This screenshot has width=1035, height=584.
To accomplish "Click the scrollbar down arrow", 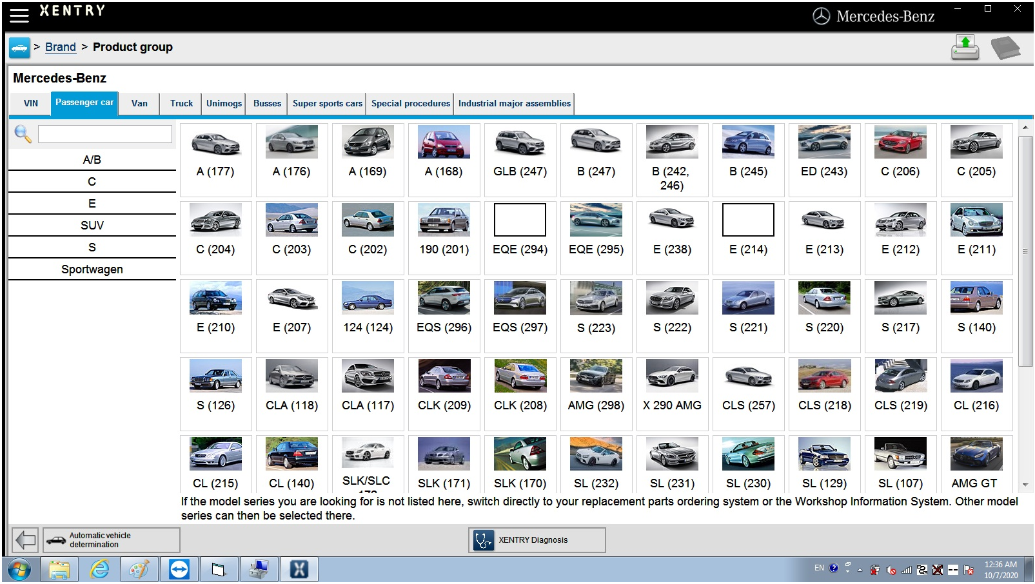I will pyautogui.click(x=1025, y=485).
